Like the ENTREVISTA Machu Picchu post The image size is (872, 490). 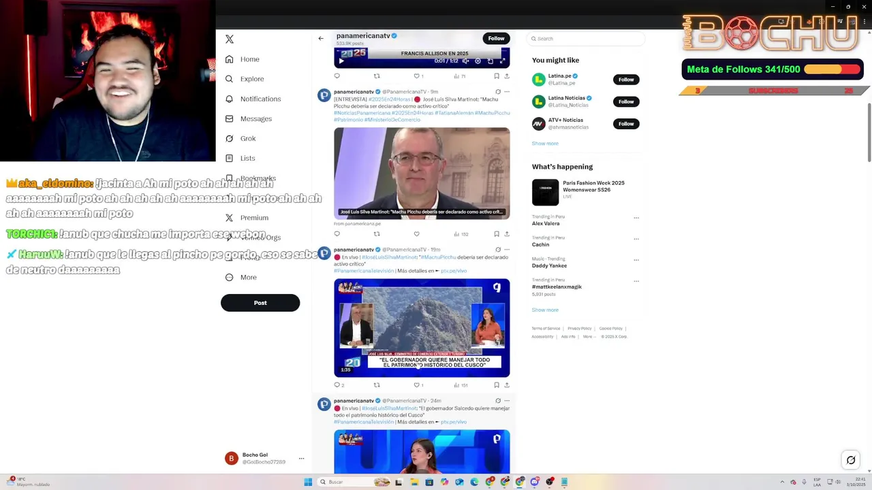(417, 234)
